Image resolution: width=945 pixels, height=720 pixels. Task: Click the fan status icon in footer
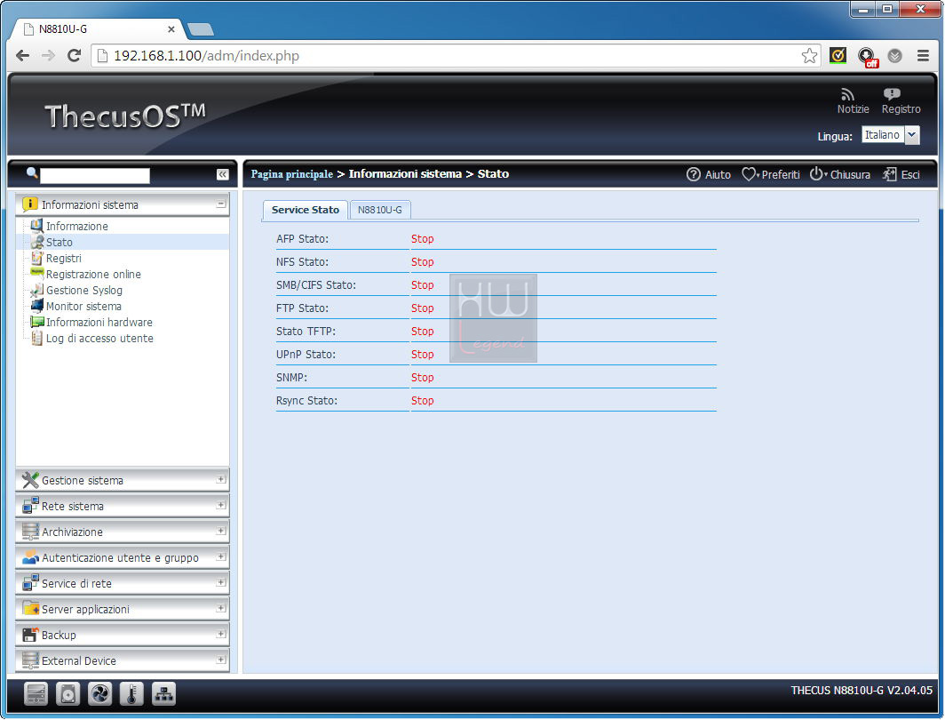99,694
